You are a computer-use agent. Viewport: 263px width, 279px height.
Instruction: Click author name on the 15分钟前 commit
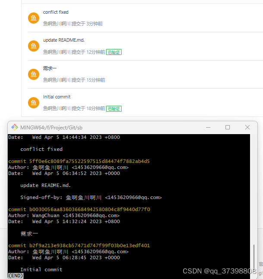pyautogui.click(x=57, y=80)
